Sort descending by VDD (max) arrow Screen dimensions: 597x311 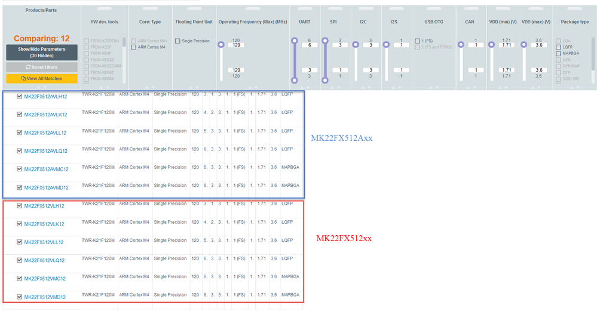coord(539,87)
